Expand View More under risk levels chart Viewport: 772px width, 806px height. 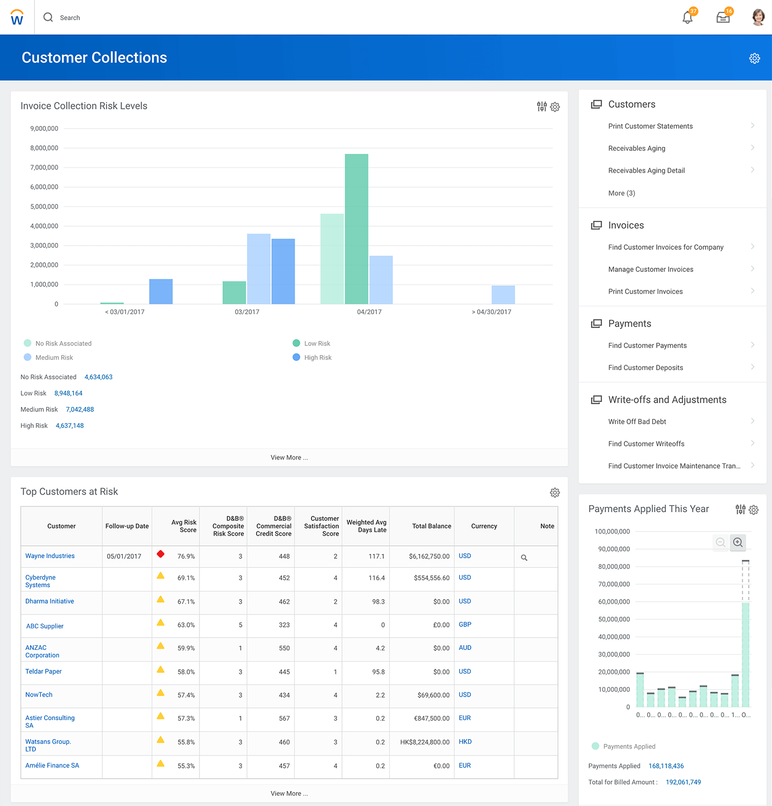pos(289,457)
